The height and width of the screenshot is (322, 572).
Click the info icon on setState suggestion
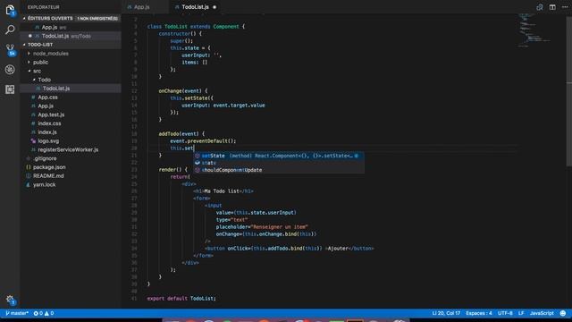357,156
